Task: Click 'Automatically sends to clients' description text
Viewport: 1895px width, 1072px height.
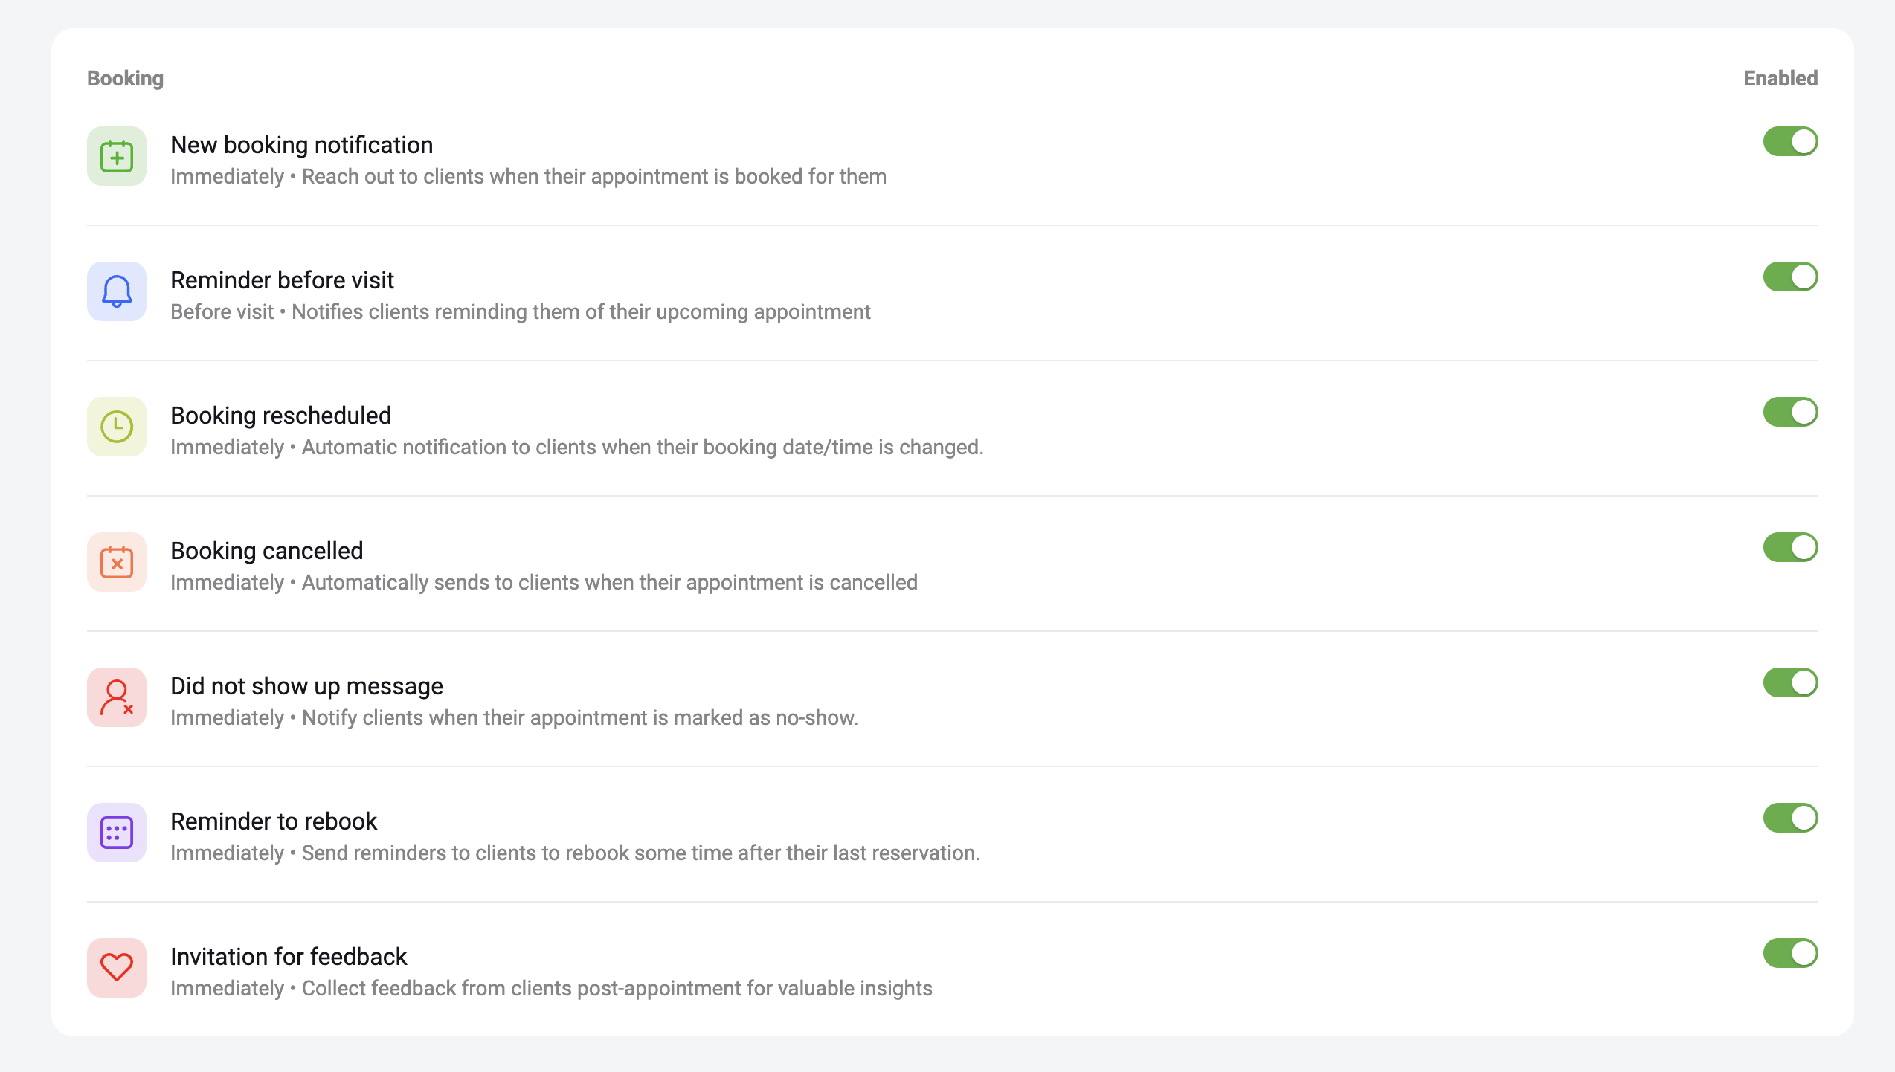Action: click(x=610, y=583)
